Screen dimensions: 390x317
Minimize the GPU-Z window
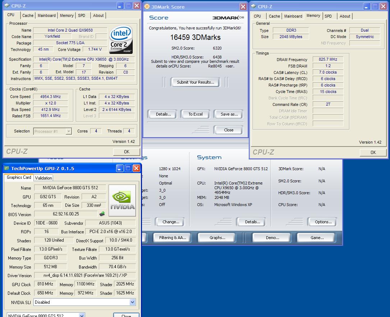point(120,168)
